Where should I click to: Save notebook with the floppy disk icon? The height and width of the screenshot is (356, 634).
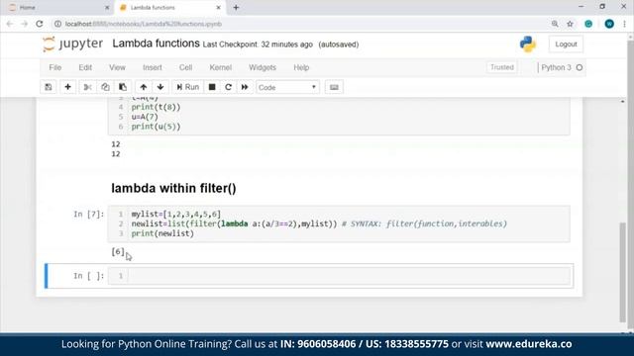[49, 87]
